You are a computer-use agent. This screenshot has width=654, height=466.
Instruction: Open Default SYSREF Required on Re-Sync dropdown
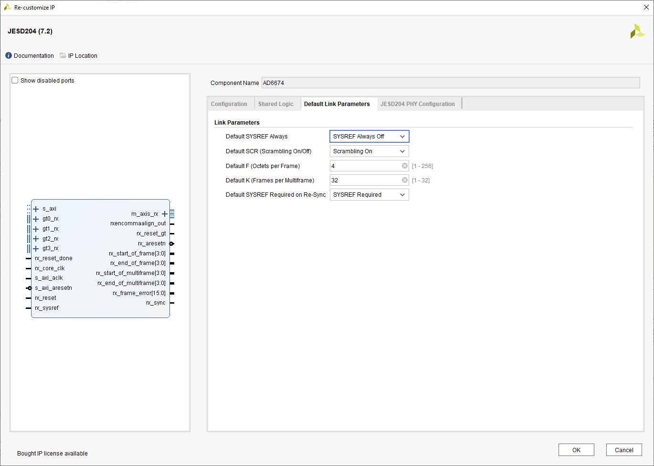(369, 195)
